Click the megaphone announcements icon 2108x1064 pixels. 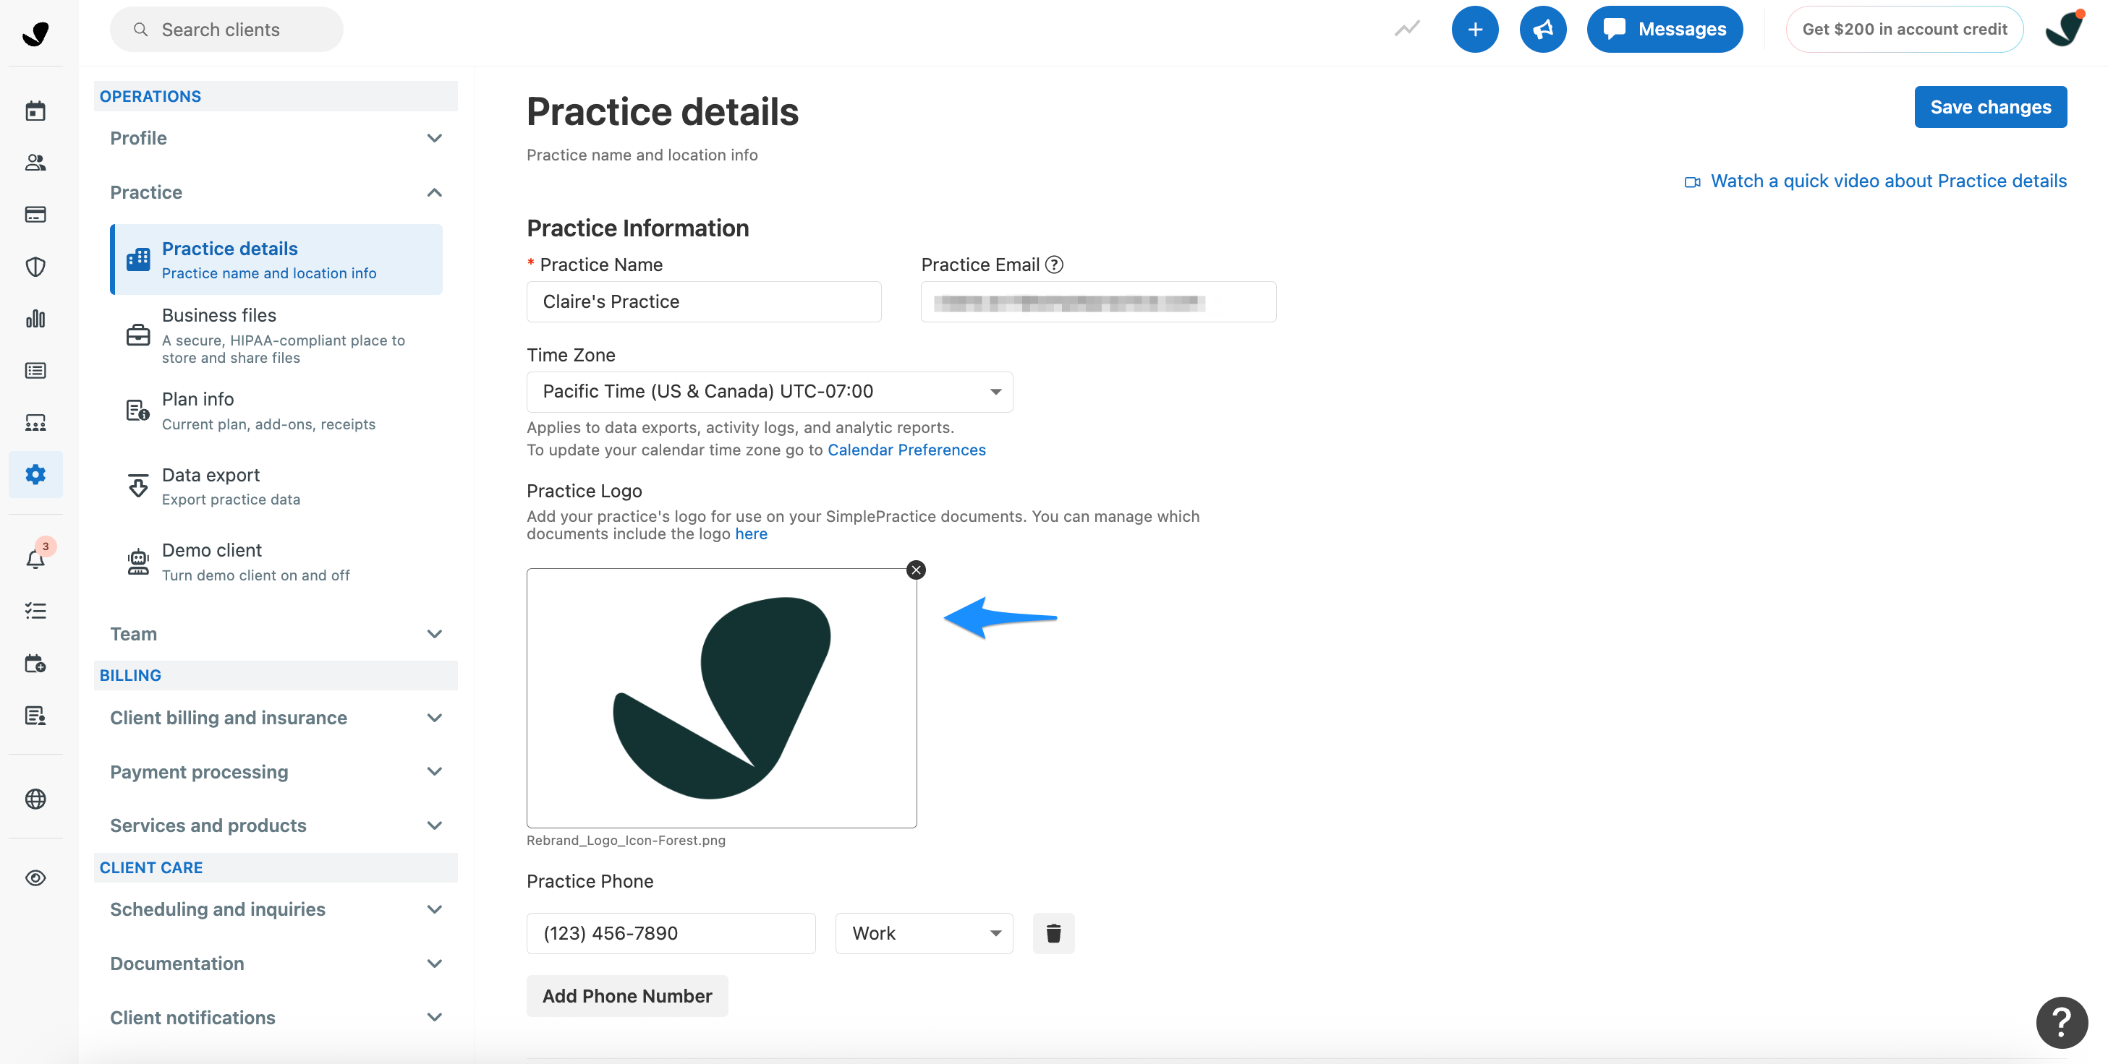pyautogui.click(x=1542, y=30)
